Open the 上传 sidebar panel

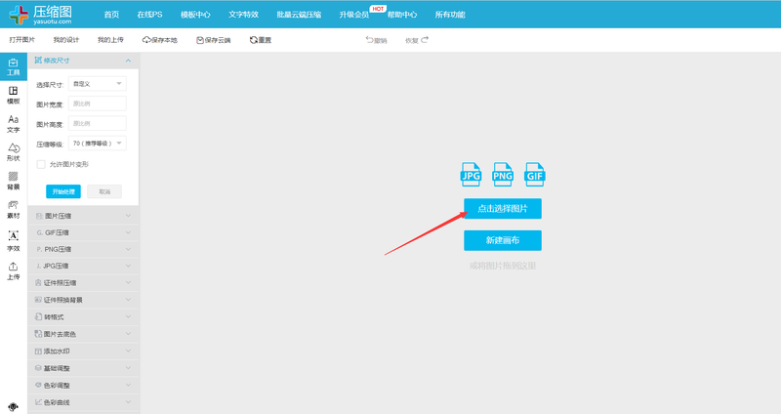pos(14,271)
